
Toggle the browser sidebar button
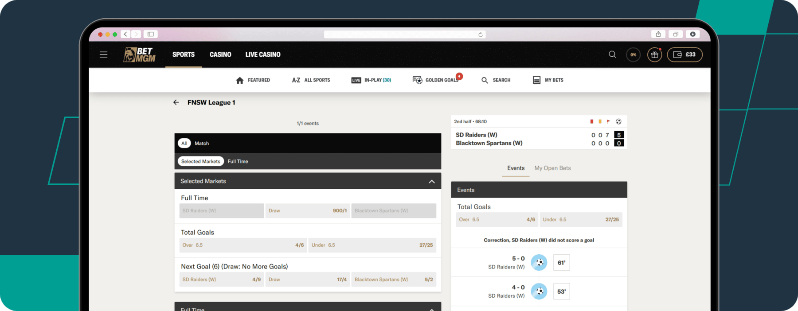151,34
